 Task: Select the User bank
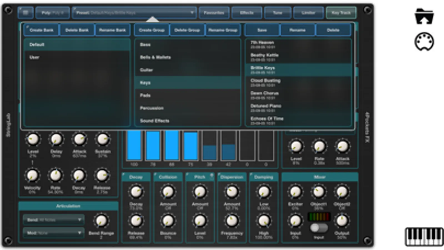[x=77, y=57]
